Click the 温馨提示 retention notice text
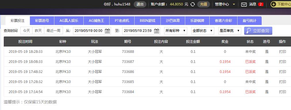The image size is (291, 110). [x=30, y=102]
